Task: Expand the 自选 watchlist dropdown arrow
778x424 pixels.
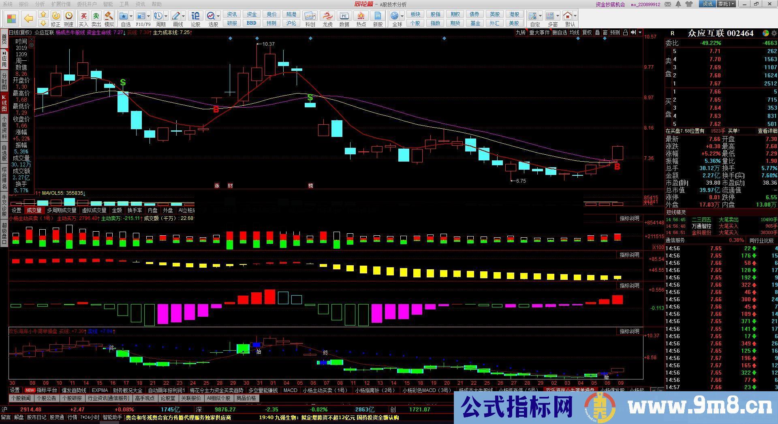Action: (x=132, y=16)
